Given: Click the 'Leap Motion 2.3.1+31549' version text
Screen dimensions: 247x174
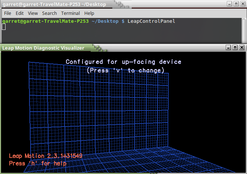Looking at the screenshot, I should [x=46, y=156].
